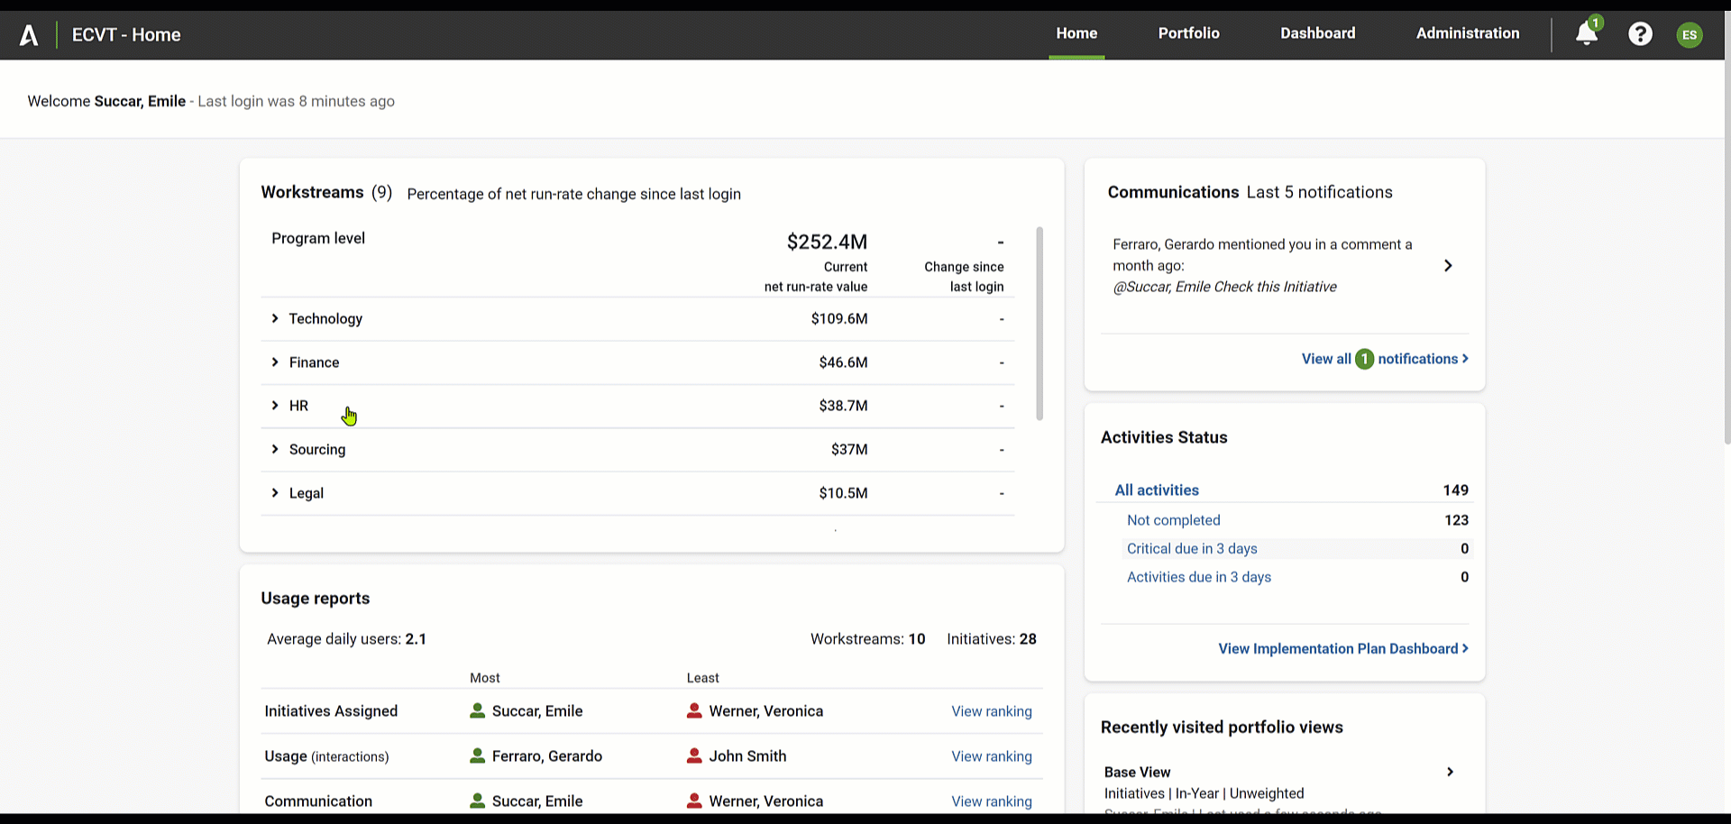1731x824 pixels.
Task: Open the Dashboard tab
Action: coord(1317,33)
